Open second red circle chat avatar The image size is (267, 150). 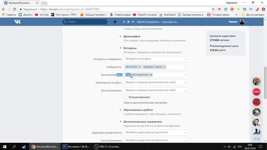tap(257, 102)
